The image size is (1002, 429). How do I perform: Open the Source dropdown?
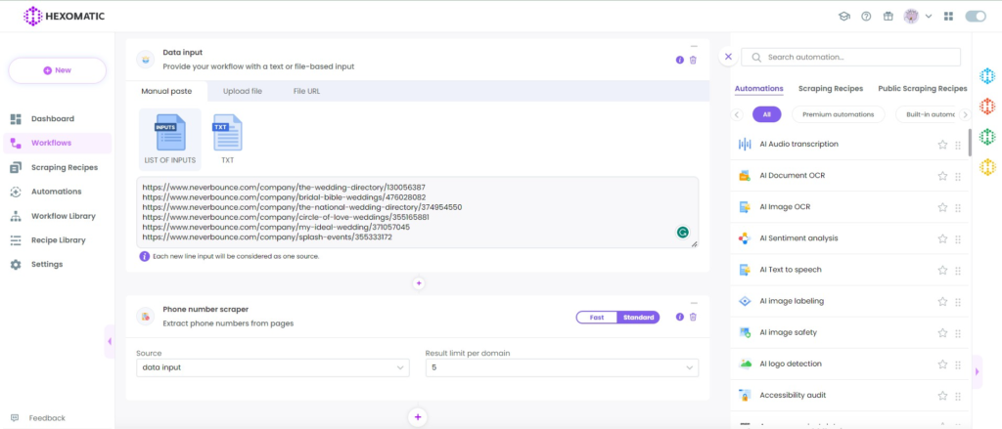[x=273, y=367]
